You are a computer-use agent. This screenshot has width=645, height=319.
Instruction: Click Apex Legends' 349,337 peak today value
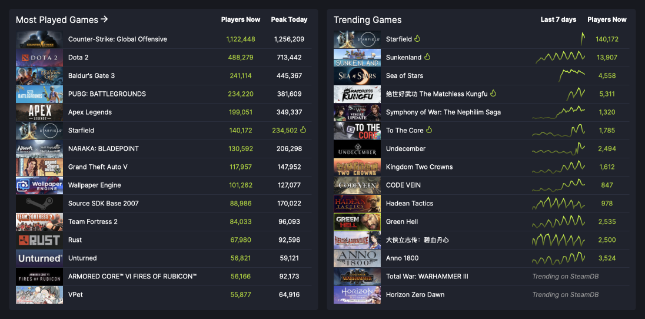(289, 112)
